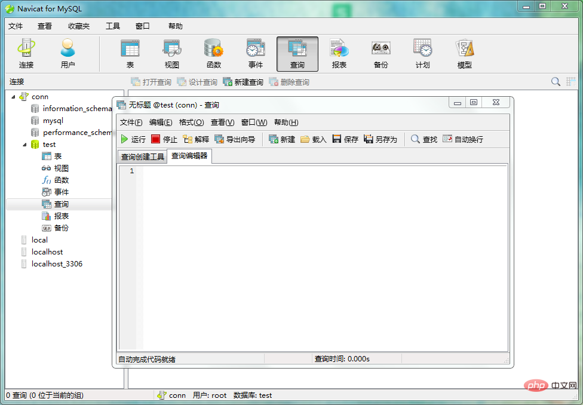Image resolution: width=583 pixels, height=405 pixels.
Task: Click 数据库: test in status bar
Action: click(x=253, y=395)
